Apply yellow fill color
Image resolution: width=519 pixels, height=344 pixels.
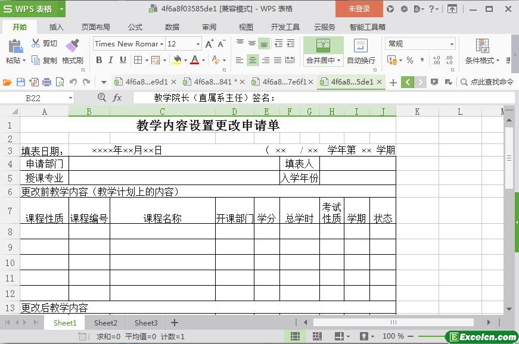tap(178, 60)
